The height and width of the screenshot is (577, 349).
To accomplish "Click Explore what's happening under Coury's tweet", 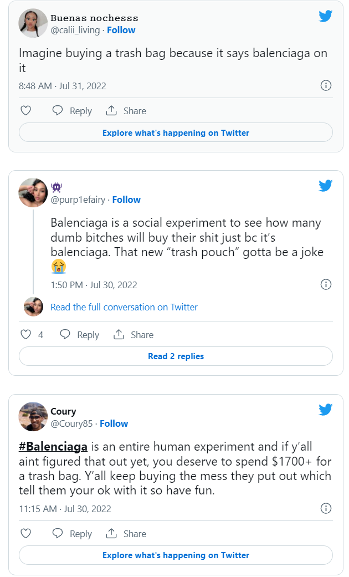I will click(176, 555).
